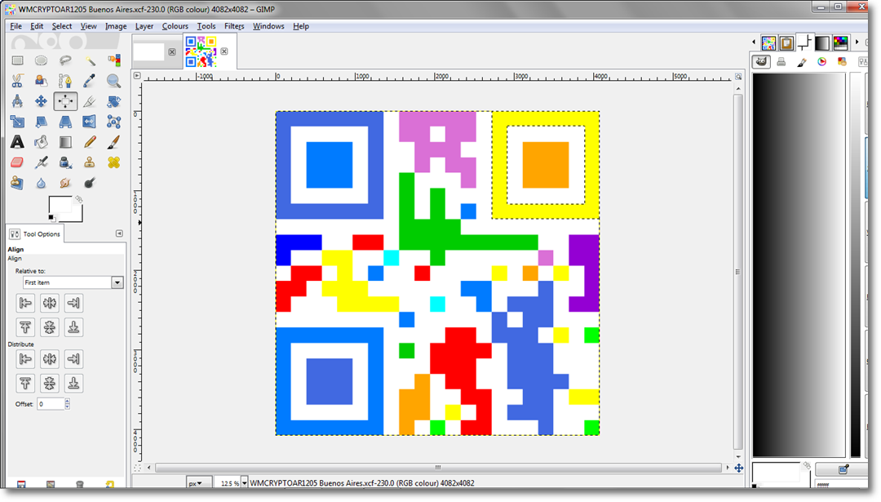Open the Palettes dock tab

point(841,42)
